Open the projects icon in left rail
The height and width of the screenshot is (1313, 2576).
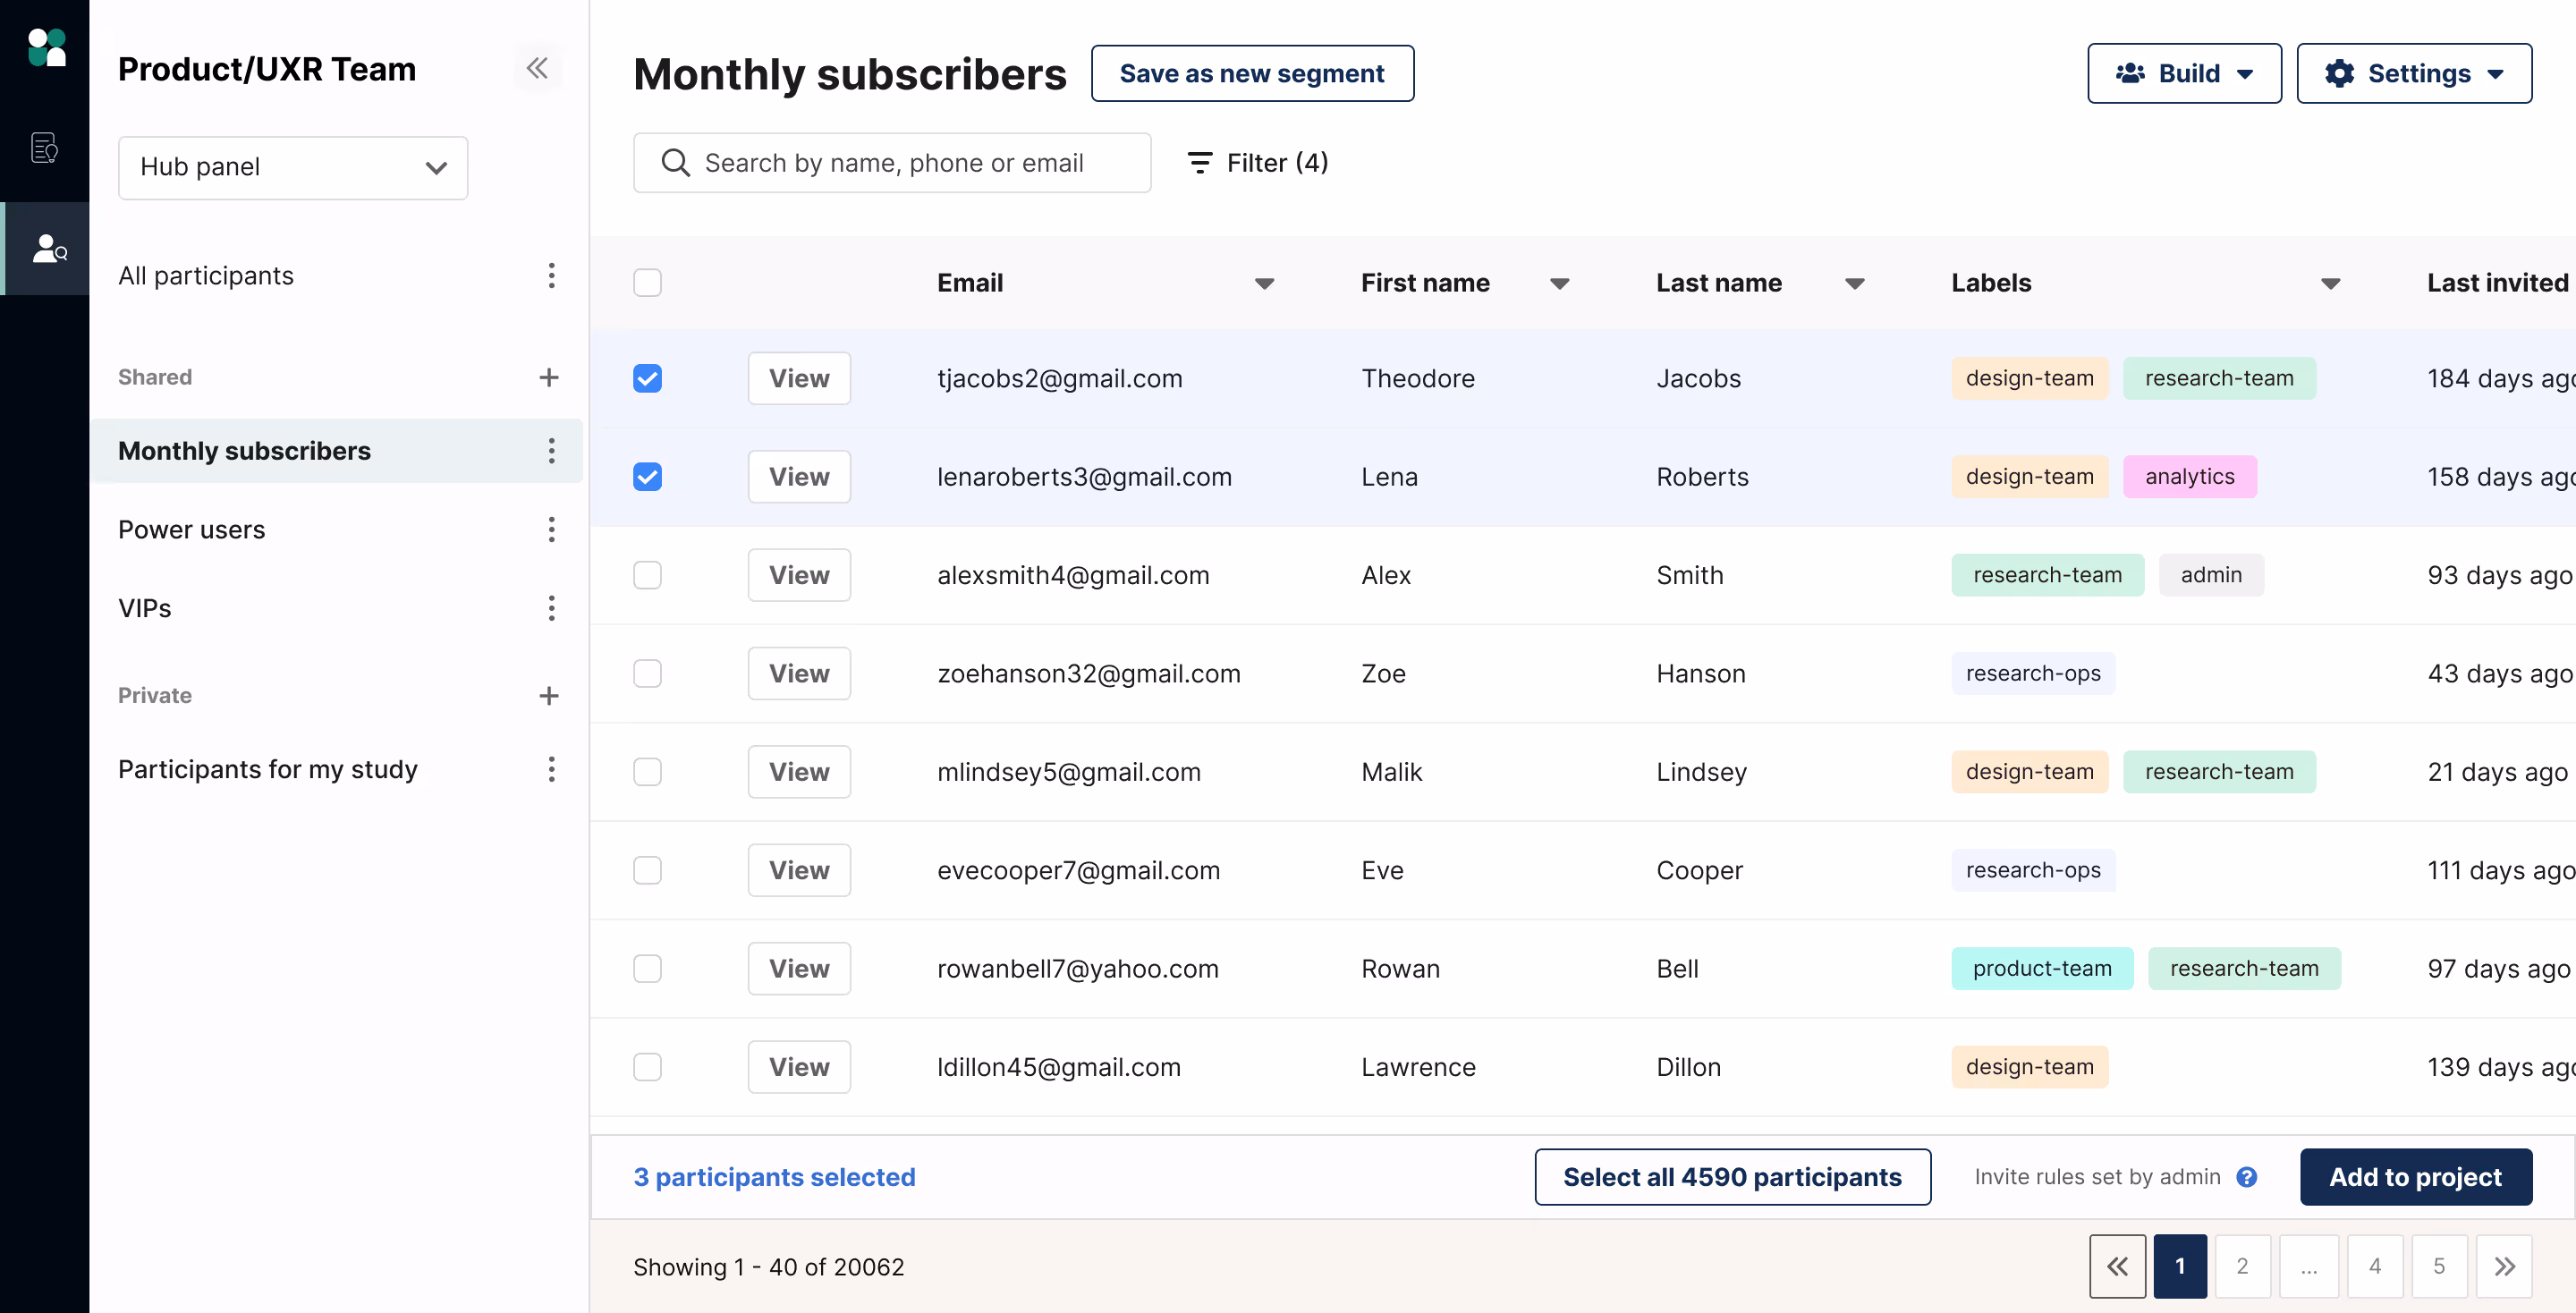44,147
